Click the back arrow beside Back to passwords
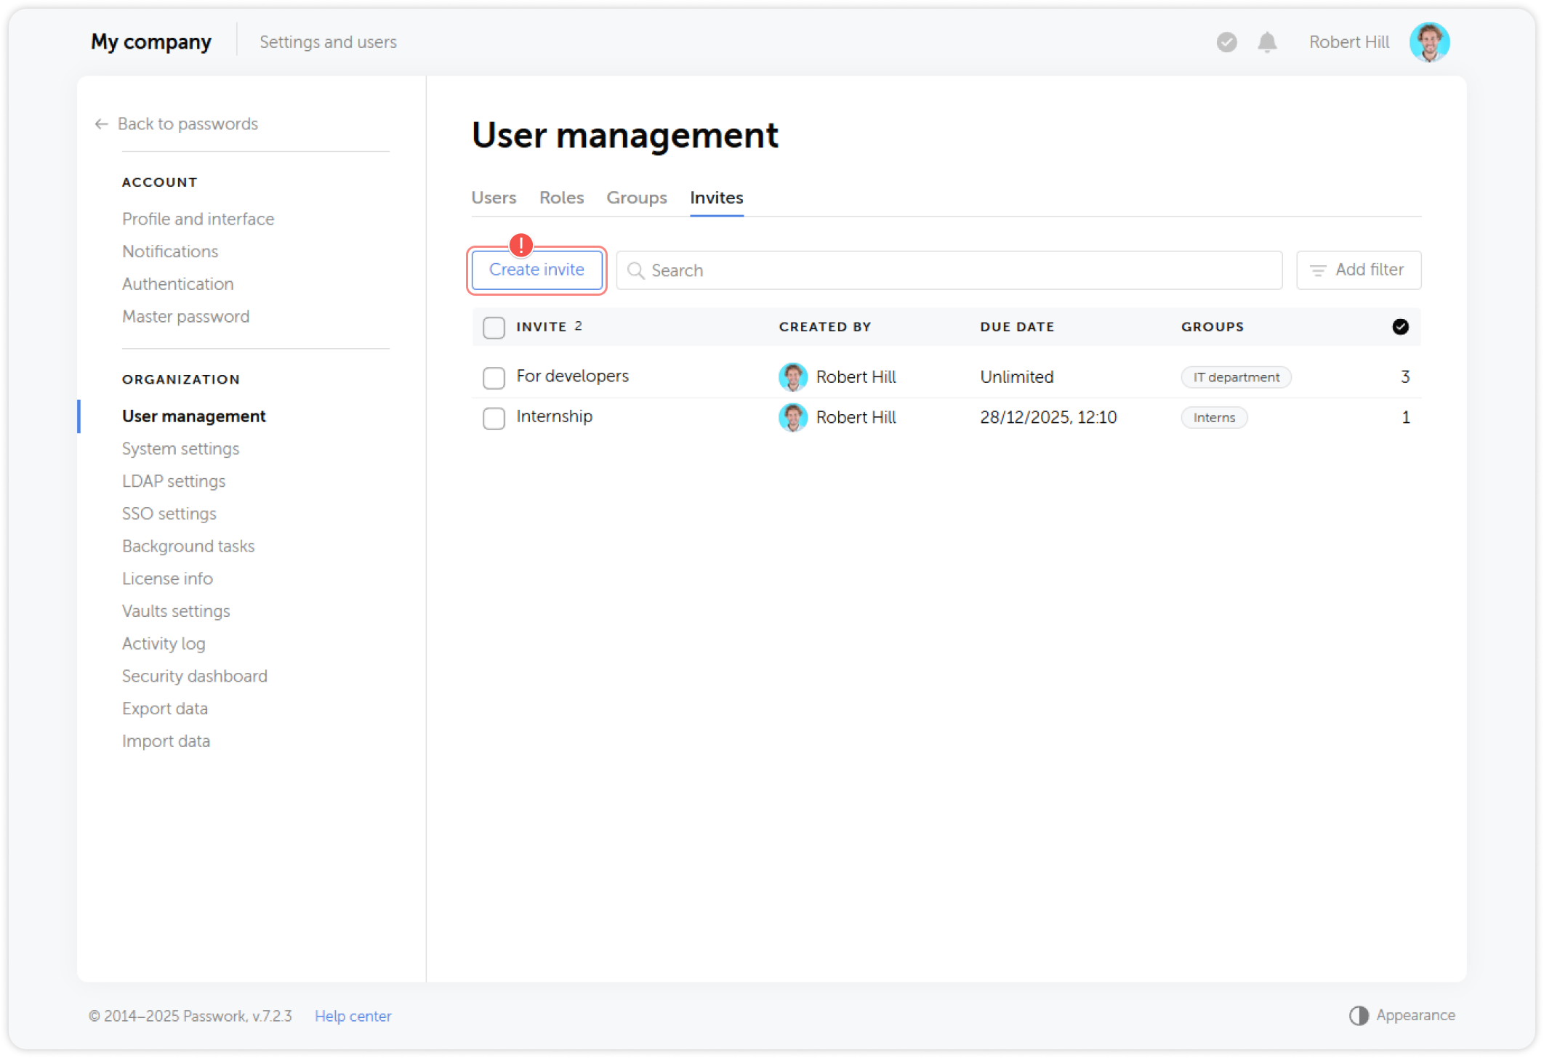The height and width of the screenshot is (1058, 1544). pos(101,124)
